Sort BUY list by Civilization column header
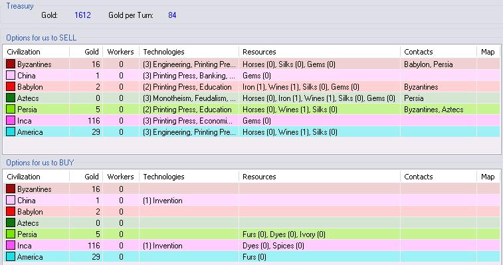This screenshot has width=503, height=265. (x=36, y=177)
